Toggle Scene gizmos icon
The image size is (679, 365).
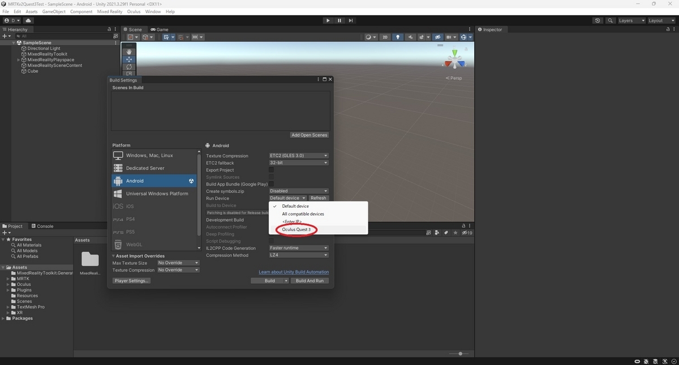coord(465,37)
